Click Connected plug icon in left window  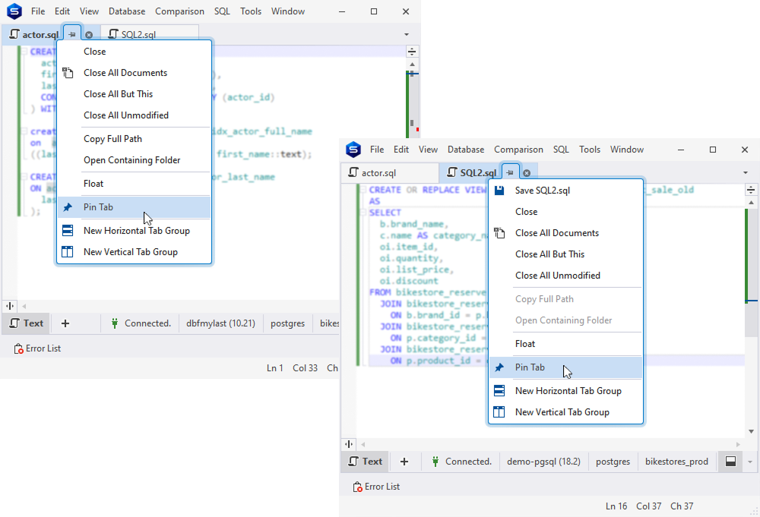click(115, 323)
